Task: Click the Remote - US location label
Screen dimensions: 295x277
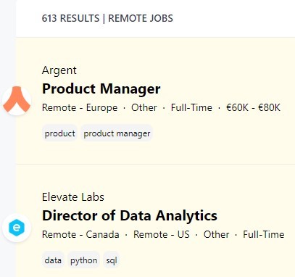Action: pyautogui.click(x=162, y=234)
